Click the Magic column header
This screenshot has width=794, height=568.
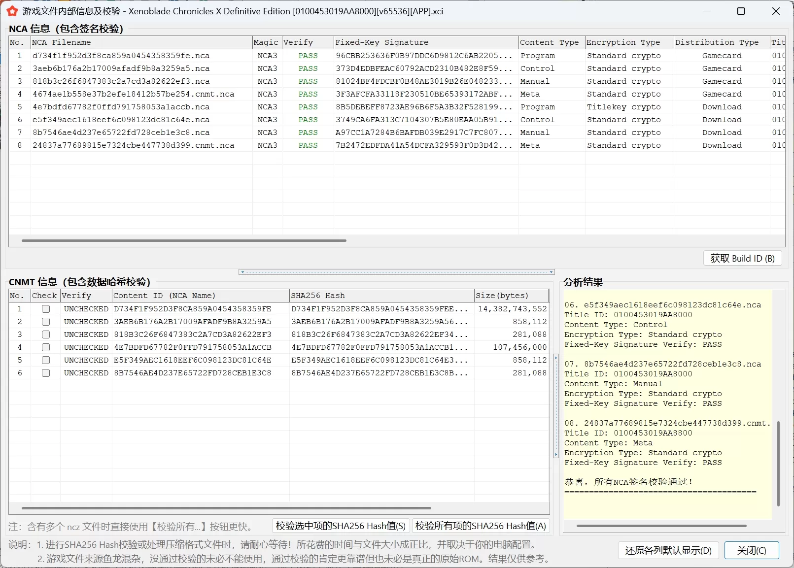(267, 42)
